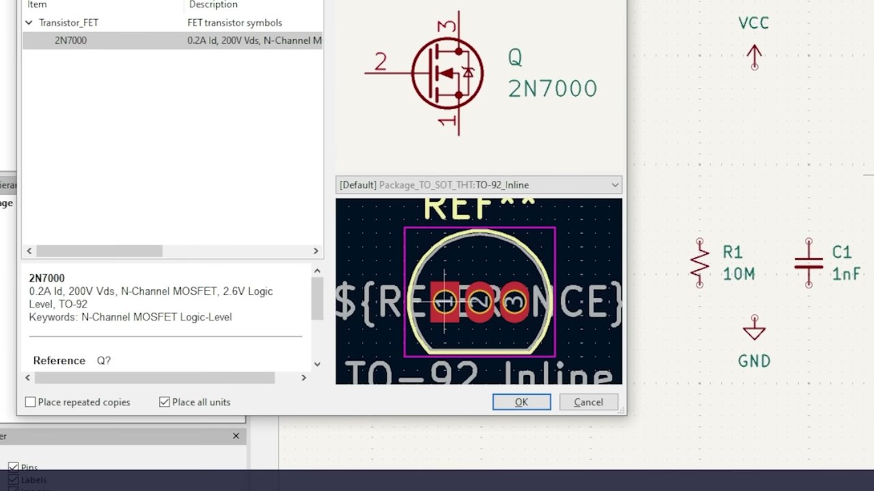Viewport: 874px width, 491px height.
Task: Click left arrow of details pane horizontal scrollbar
Action: tap(28, 377)
